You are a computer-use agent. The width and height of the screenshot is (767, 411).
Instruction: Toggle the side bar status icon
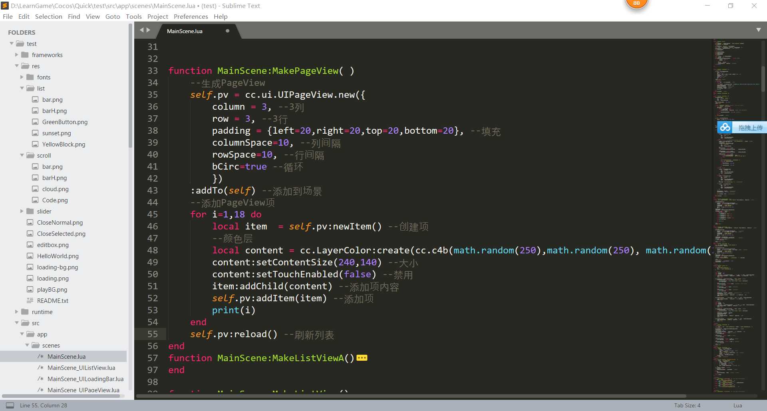click(x=10, y=405)
